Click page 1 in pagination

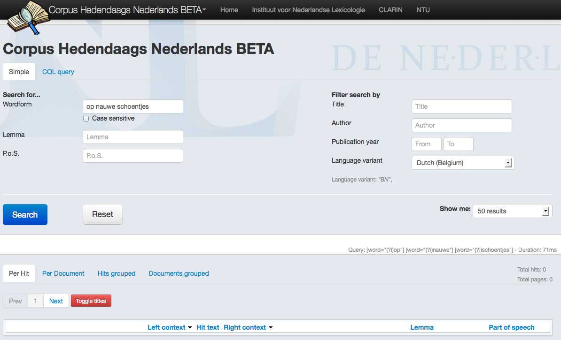pyautogui.click(x=35, y=301)
